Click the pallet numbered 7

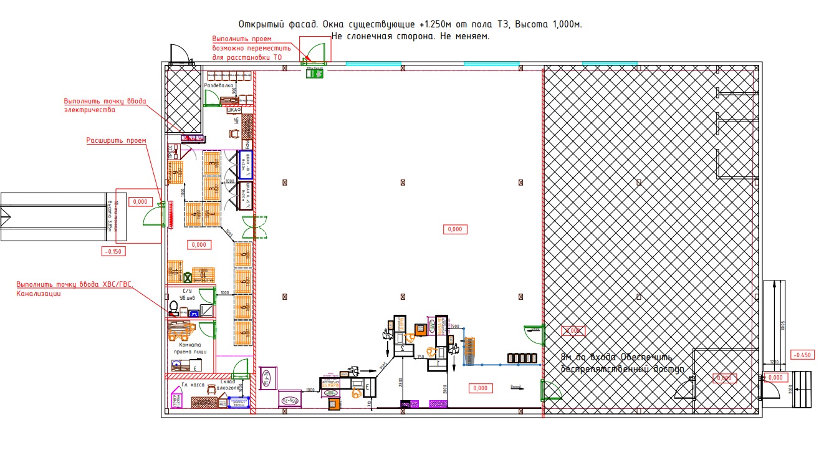212,214
